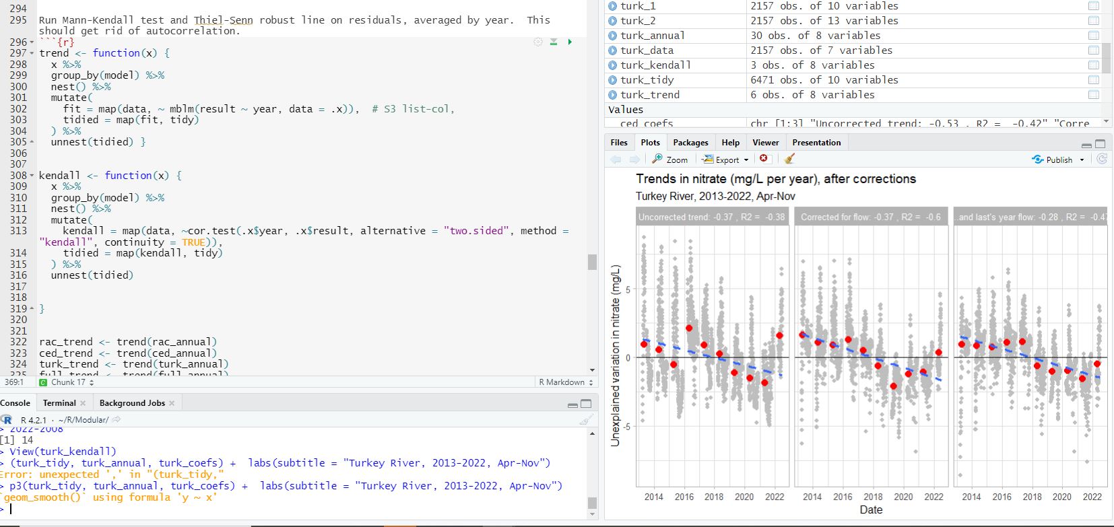
Task: Click cursor position indicator 369:1
Action: pyautogui.click(x=15, y=382)
